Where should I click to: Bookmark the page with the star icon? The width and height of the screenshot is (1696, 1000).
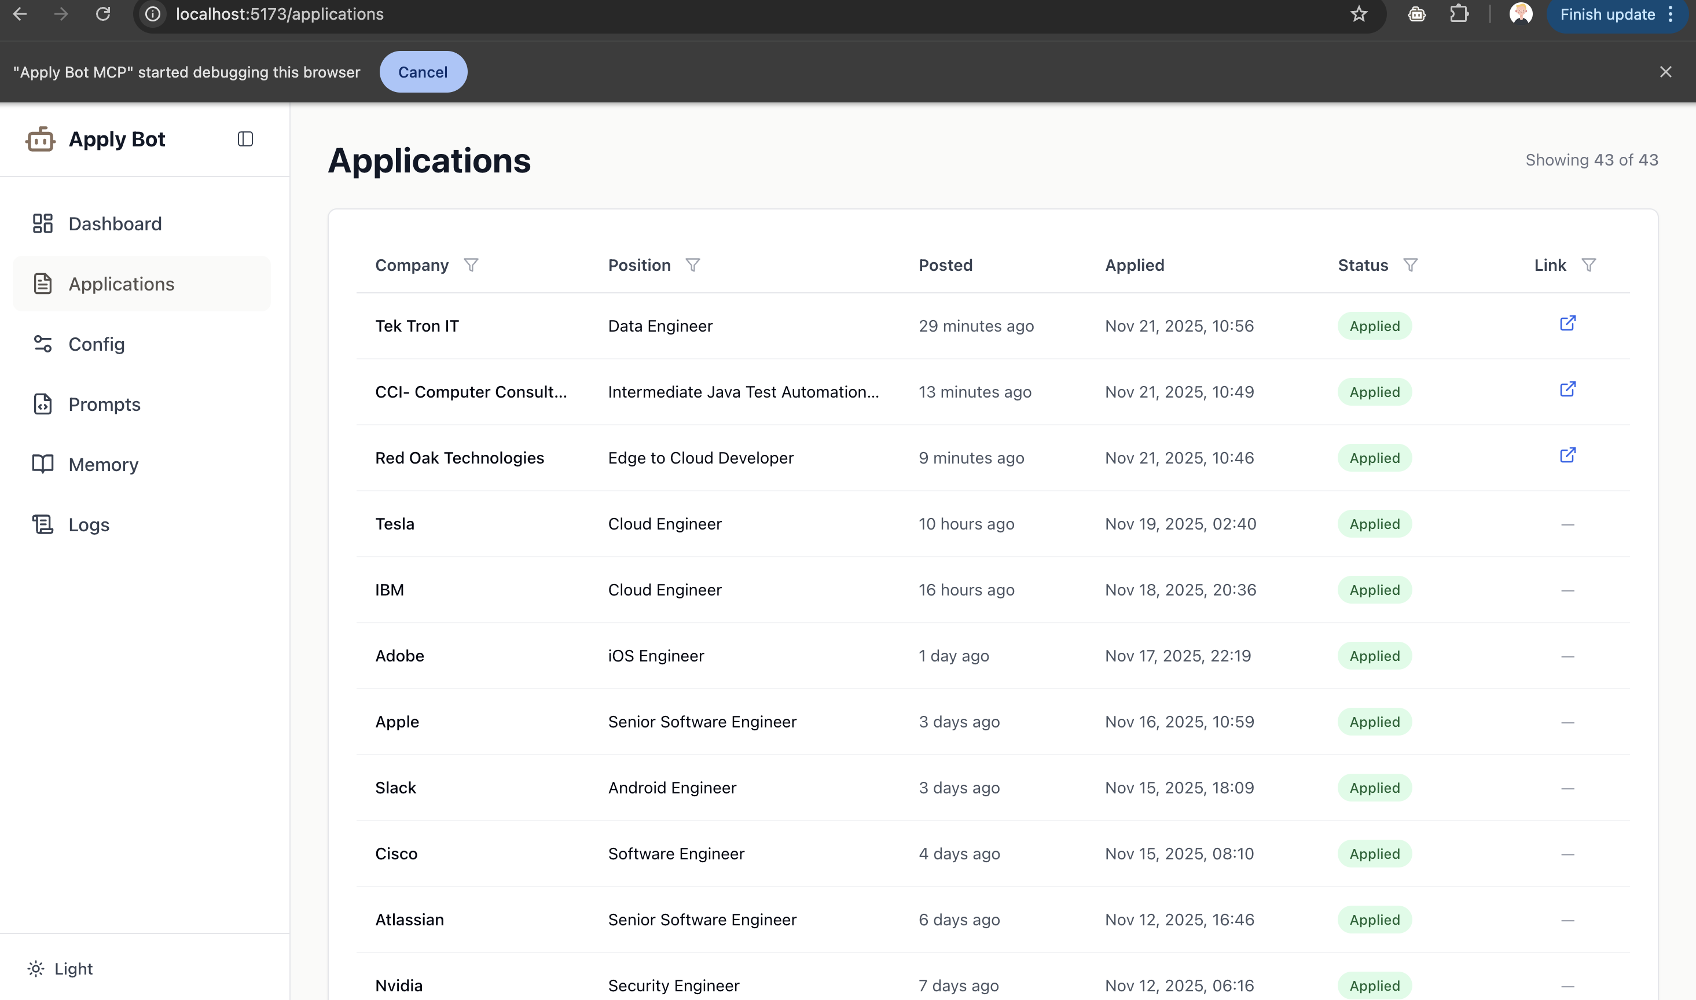pos(1359,13)
